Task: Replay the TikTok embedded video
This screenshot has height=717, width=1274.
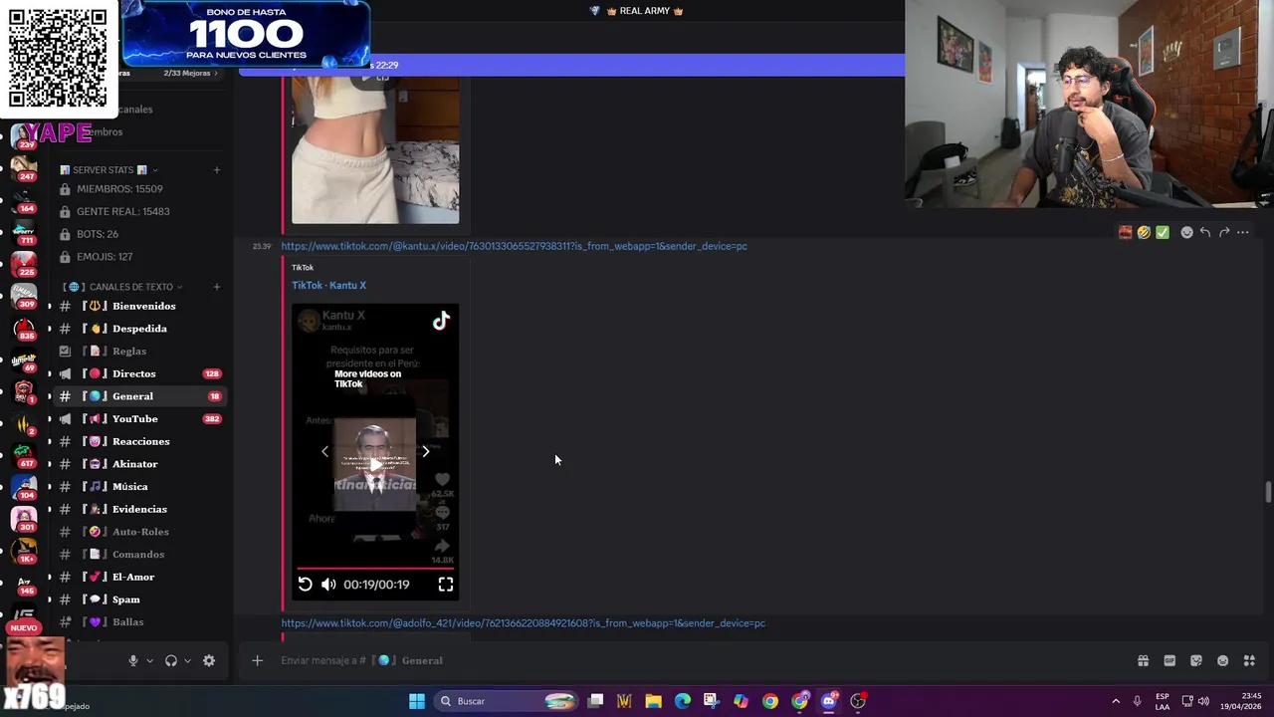Action: coord(305,585)
